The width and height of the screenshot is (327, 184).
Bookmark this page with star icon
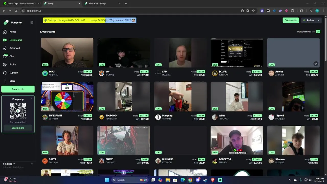point(253,11)
